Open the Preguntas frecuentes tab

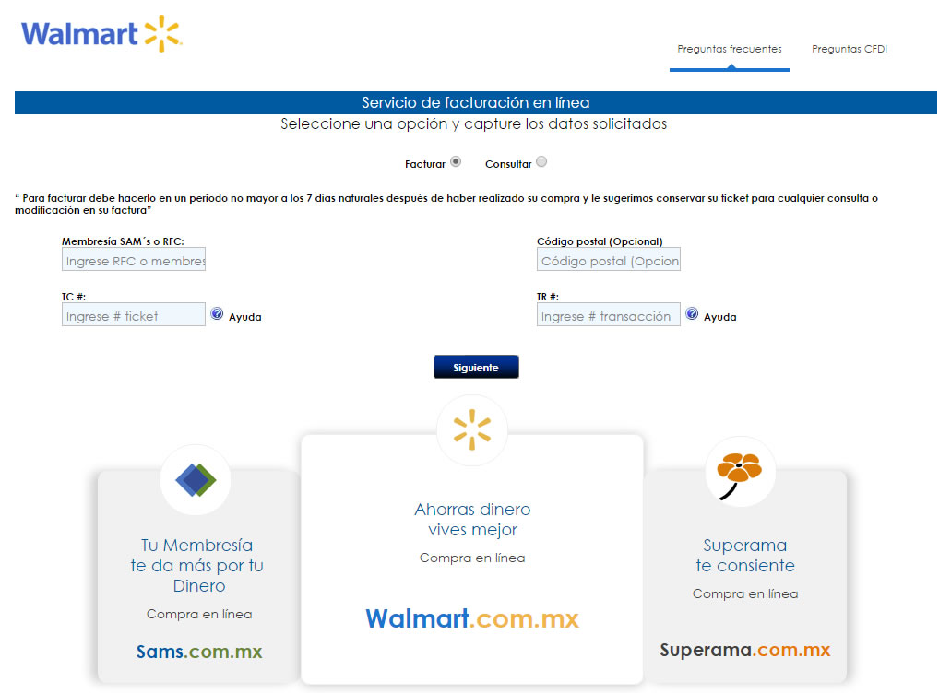[x=729, y=50]
